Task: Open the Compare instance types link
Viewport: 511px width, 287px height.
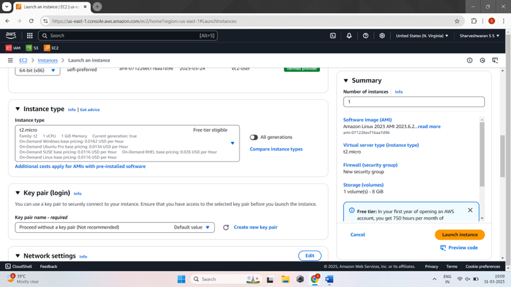Action: tap(276, 149)
